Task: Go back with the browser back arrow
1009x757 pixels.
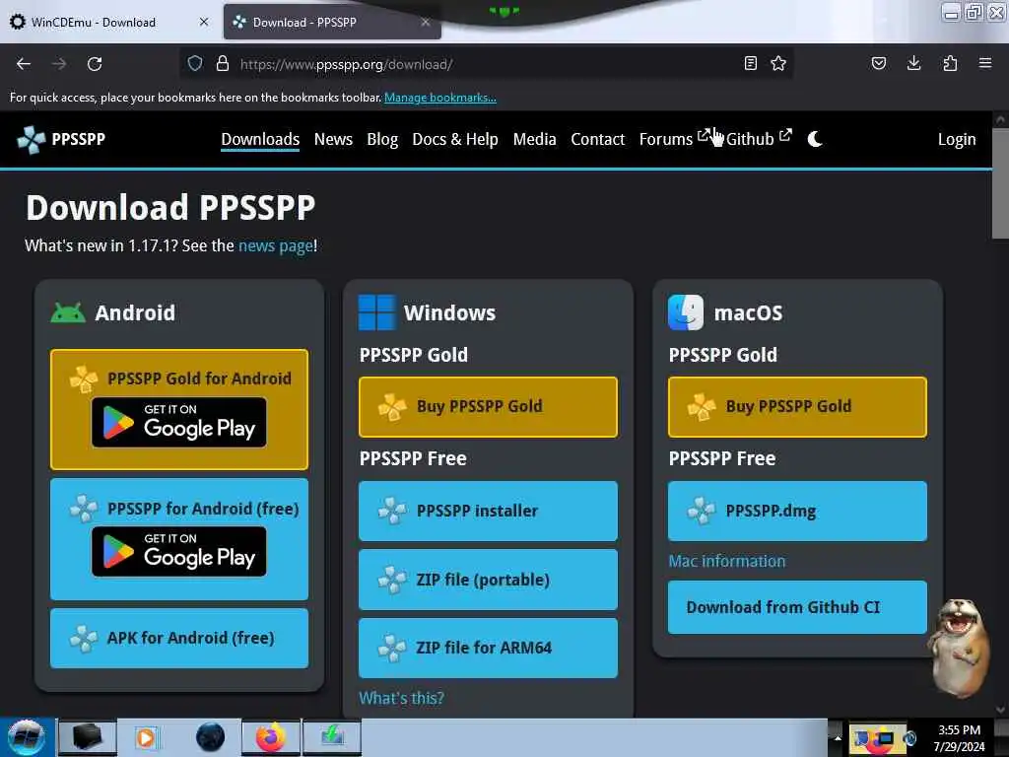Action: (x=24, y=64)
